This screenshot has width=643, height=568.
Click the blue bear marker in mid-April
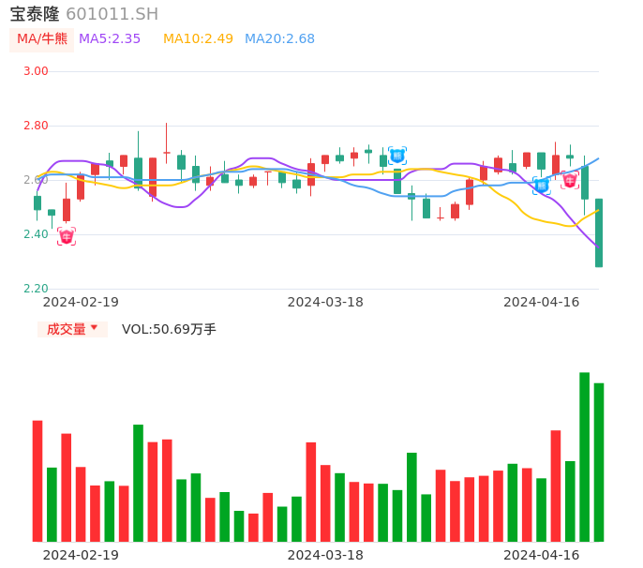click(541, 185)
